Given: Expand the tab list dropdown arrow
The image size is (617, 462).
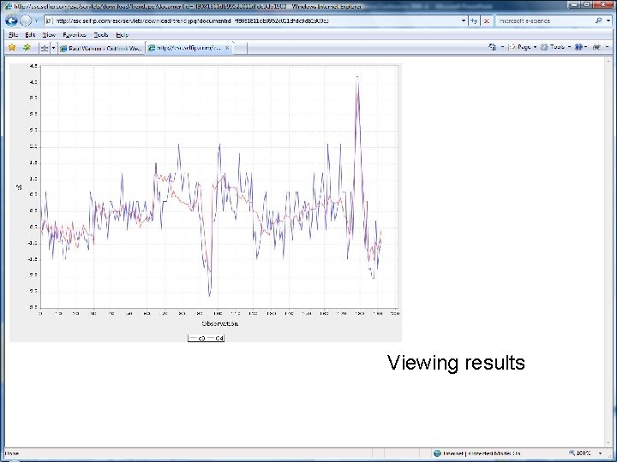Looking at the screenshot, I should point(53,48).
